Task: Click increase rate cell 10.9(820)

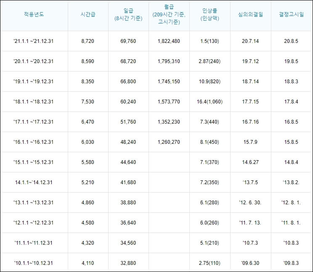Action: coord(210,82)
